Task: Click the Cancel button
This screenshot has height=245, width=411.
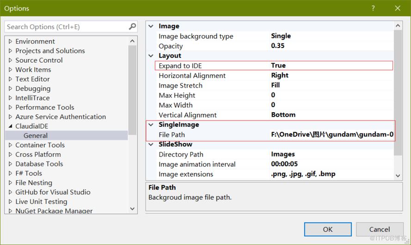Action: click(x=379, y=229)
